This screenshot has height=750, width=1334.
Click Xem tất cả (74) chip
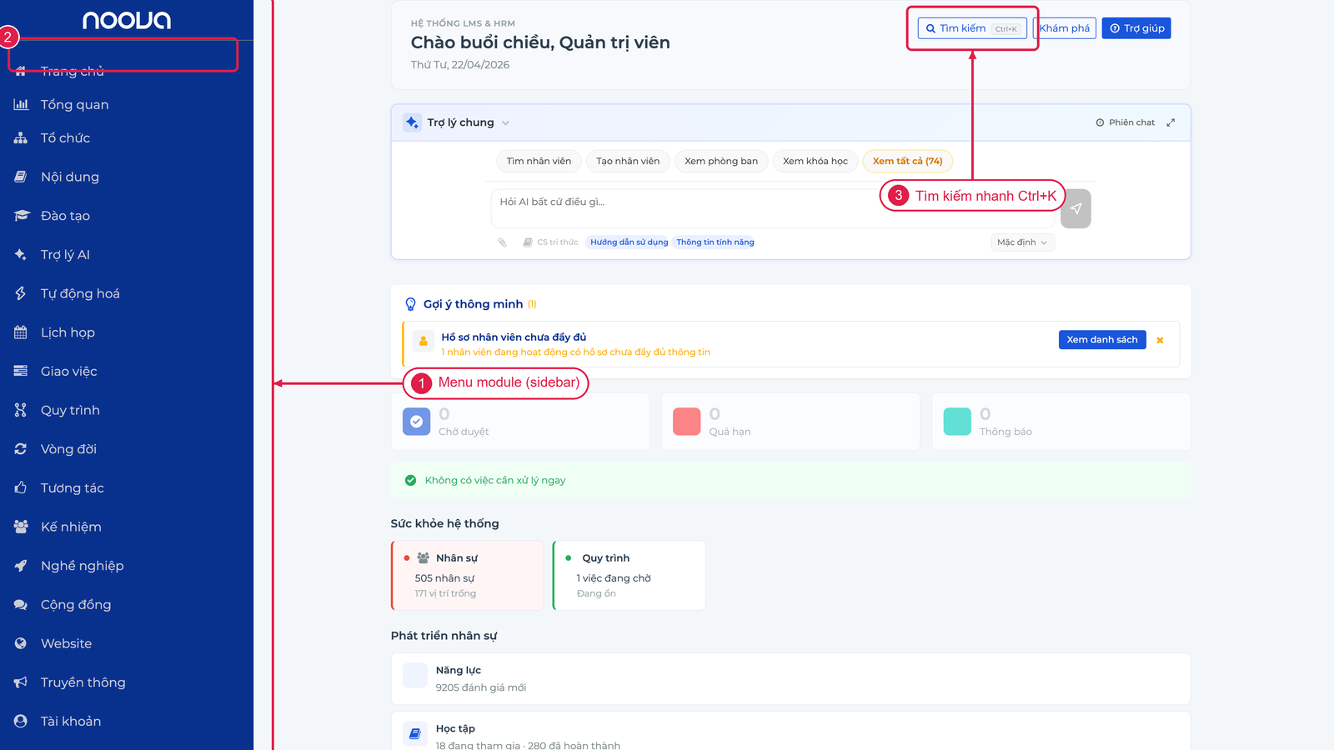point(908,161)
